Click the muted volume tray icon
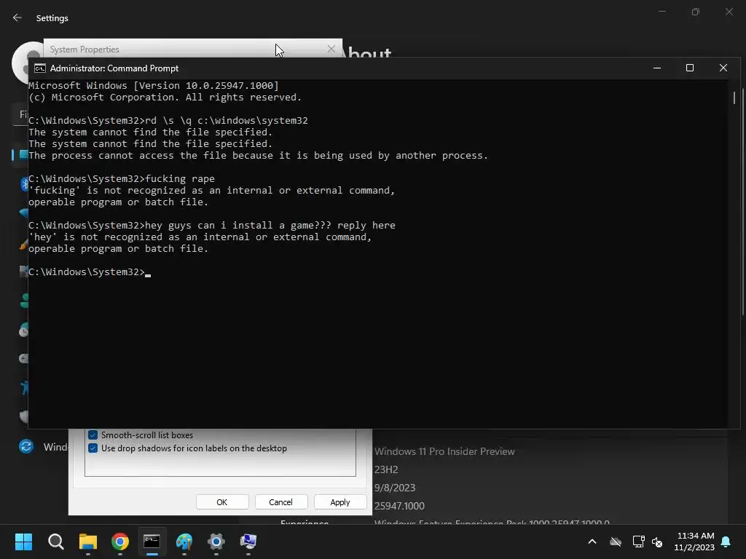Viewport: 746px width, 559px height. coord(657,542)
